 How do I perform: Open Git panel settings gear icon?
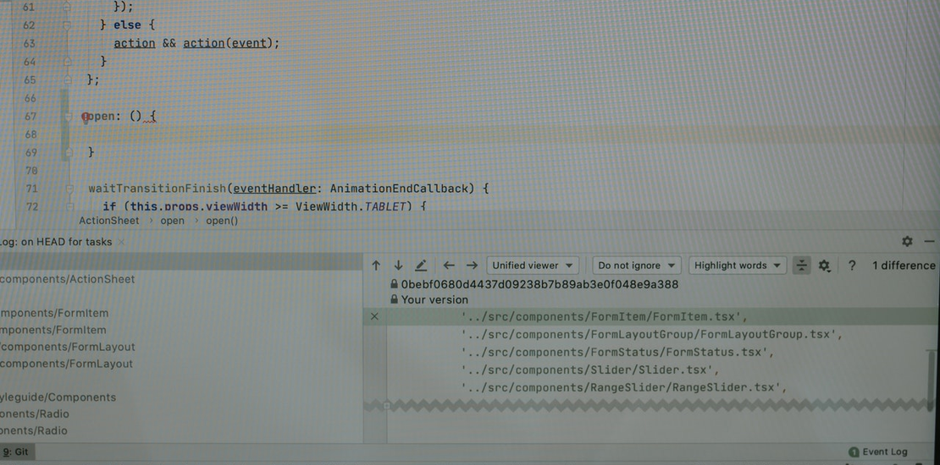tap(907, 241)
